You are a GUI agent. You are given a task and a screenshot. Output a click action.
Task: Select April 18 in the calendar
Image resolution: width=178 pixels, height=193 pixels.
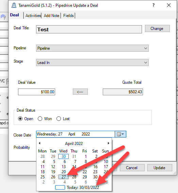pos(43,172)
